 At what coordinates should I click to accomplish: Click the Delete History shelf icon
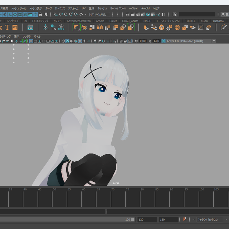pyautogui.click(x=53, y=27)
